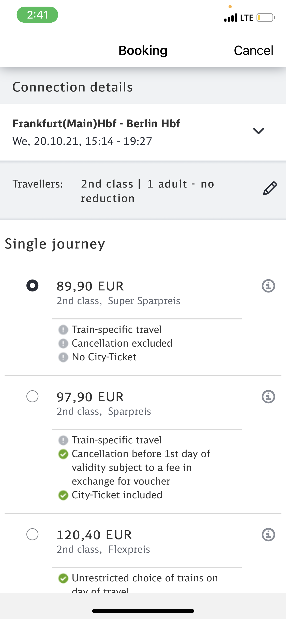Tap the battery indicator in status bar
The image size is (286, 619).
click(266, 18)
